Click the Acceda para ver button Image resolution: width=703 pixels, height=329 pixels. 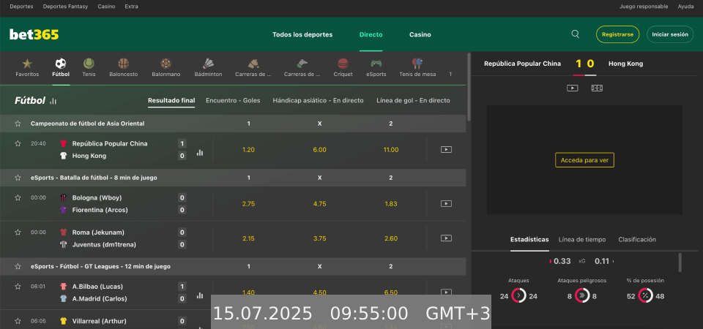pyautogui.click(x=584, y=160)
